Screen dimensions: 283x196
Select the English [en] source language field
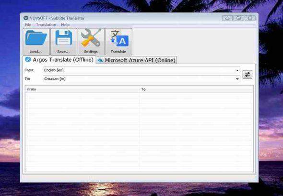tap(141, 70)
